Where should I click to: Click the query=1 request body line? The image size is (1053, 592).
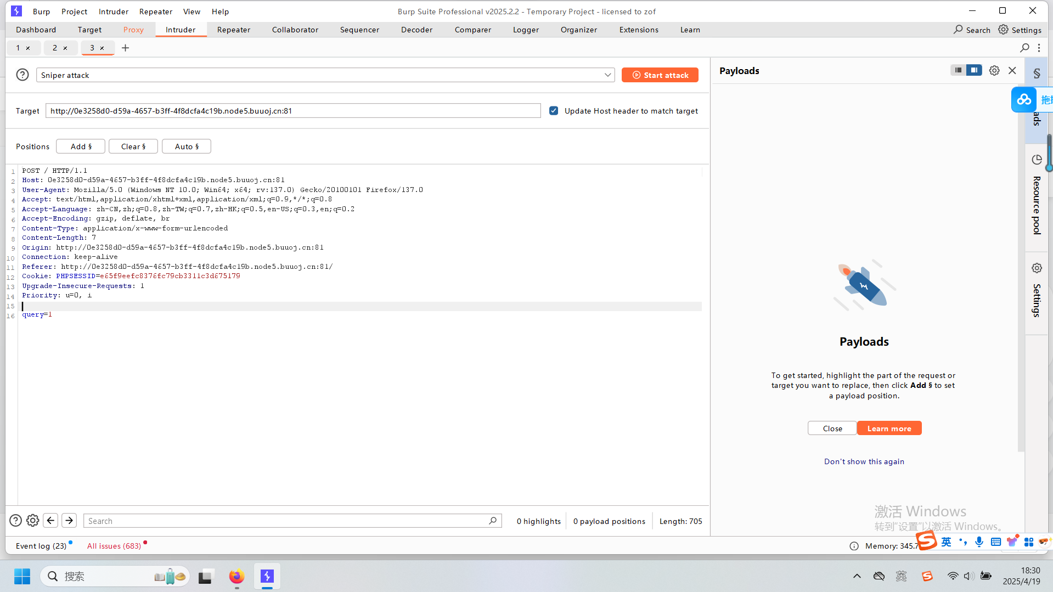pos(37,314)
